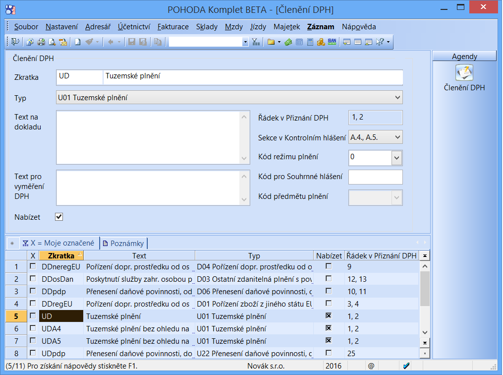This screenshot has width=503, height=375.
Task: Click the green banknote icon
Action: (x=288, y=42)
